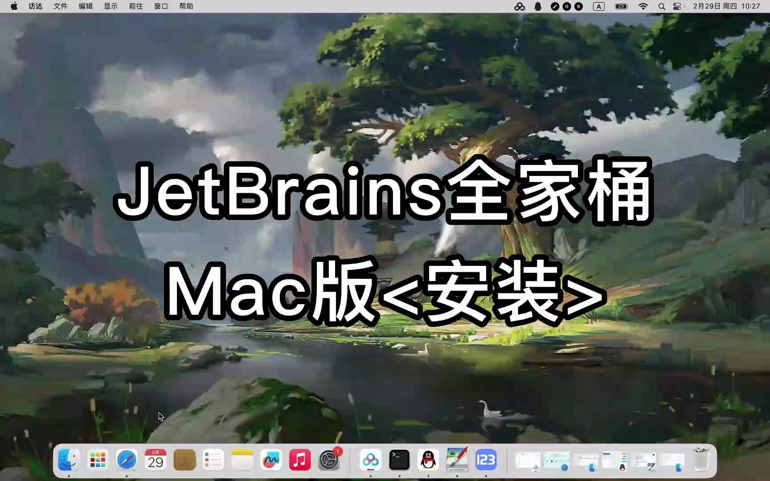Restore minimized QQ window thumbnail
Viewport: 770px width, 481px height.
click(x=614, y=461)
